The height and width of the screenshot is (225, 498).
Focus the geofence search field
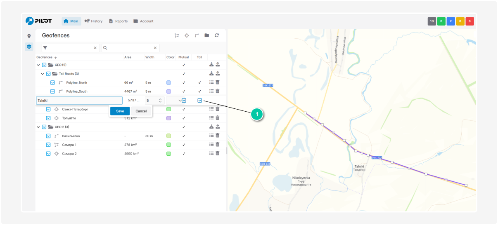pyautogui.click(x=130, y=48)
